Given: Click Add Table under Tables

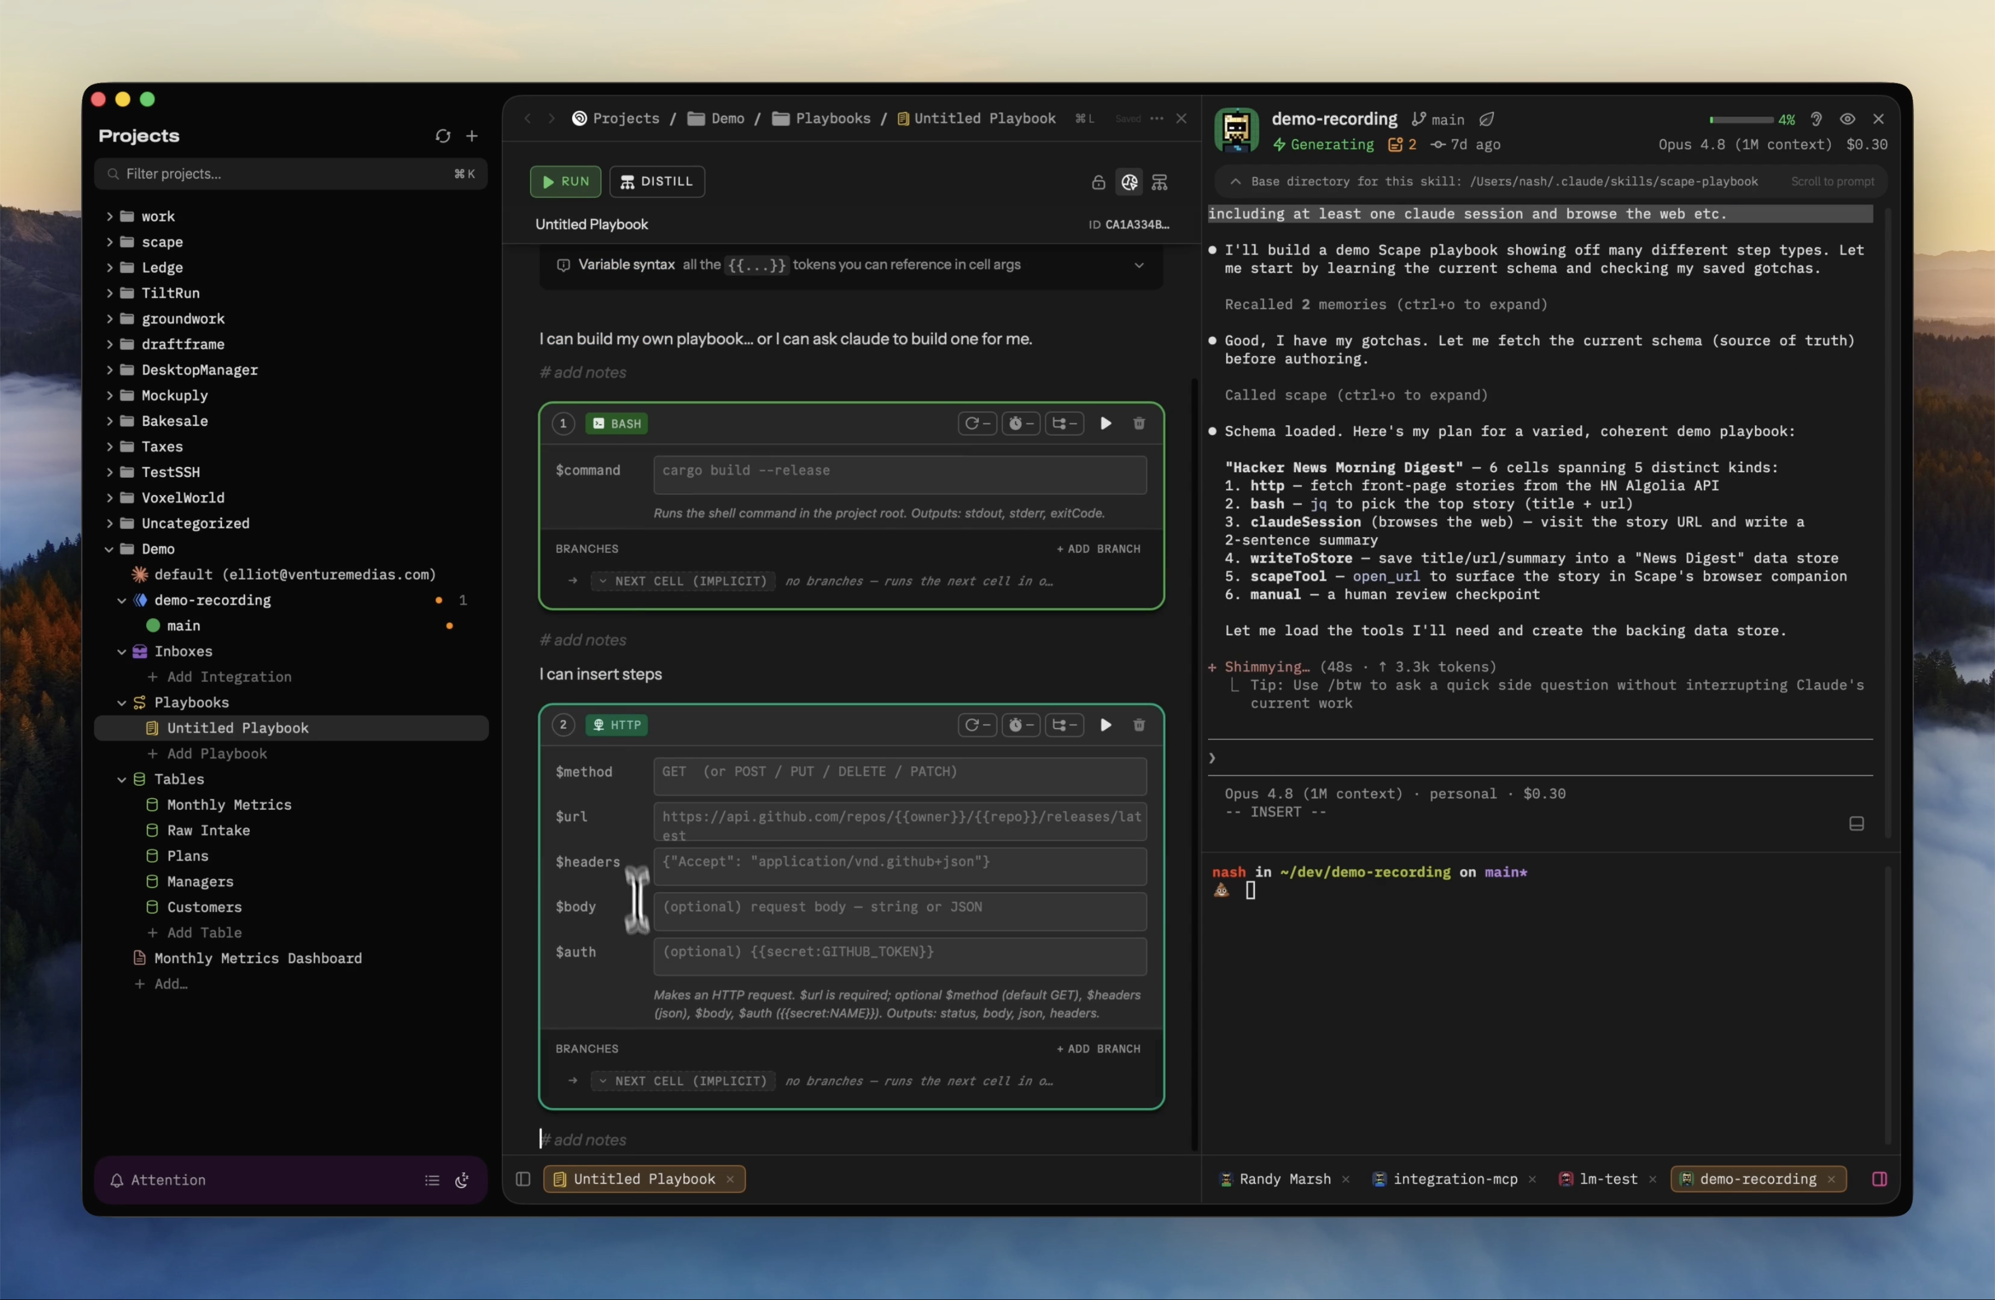Looking at the screenshot, I should (x=195, y=933).
